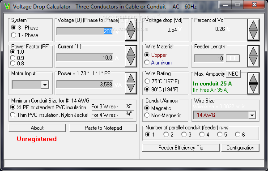Step Max. Ampacity up arrow

(x=253, y=78)
